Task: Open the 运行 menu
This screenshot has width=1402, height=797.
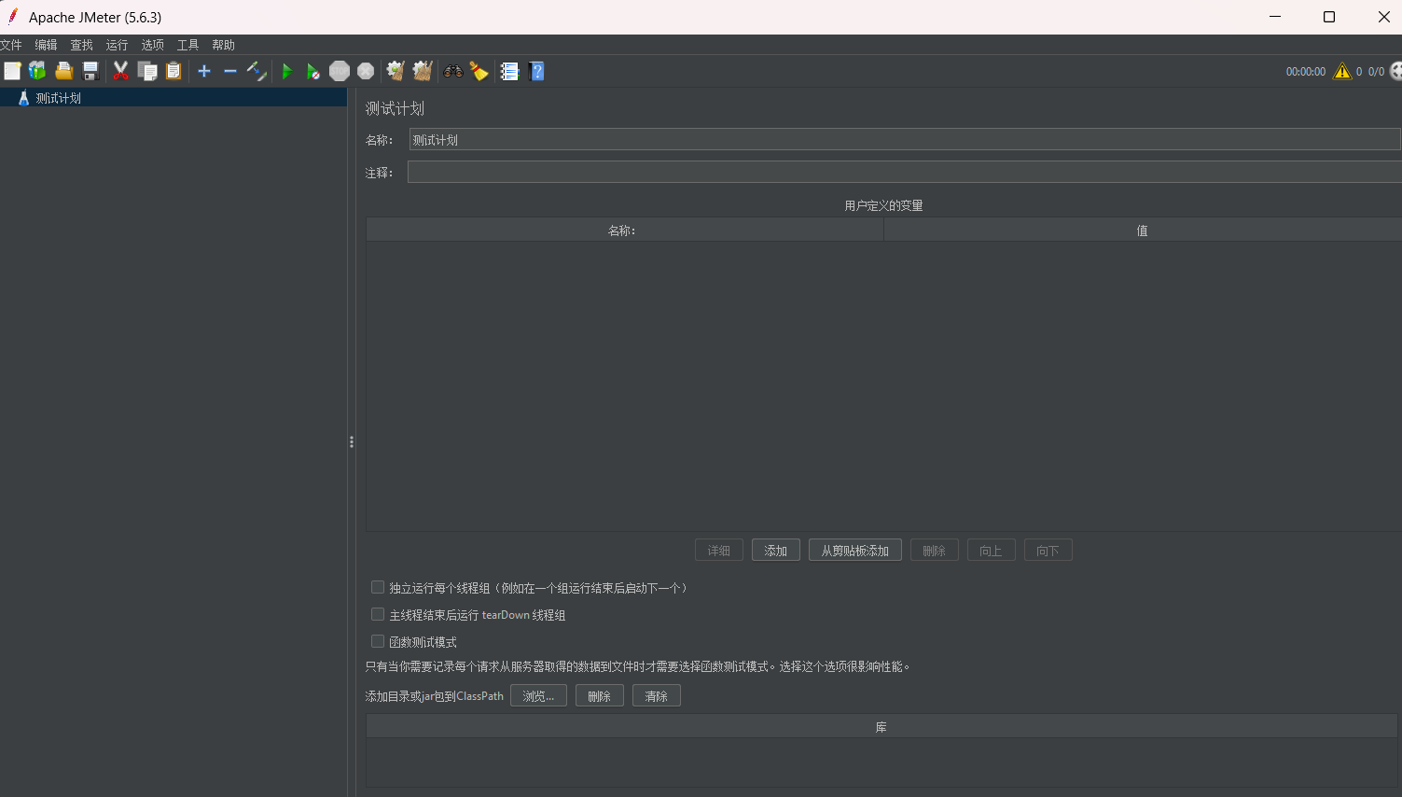Action: [x=117, y=45]
